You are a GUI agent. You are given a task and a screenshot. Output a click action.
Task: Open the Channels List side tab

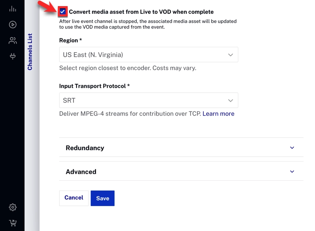(30, 52)
